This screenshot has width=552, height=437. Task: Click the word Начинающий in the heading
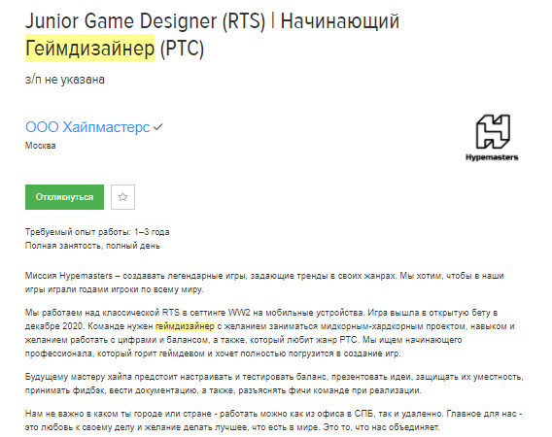tap(340, 21)
